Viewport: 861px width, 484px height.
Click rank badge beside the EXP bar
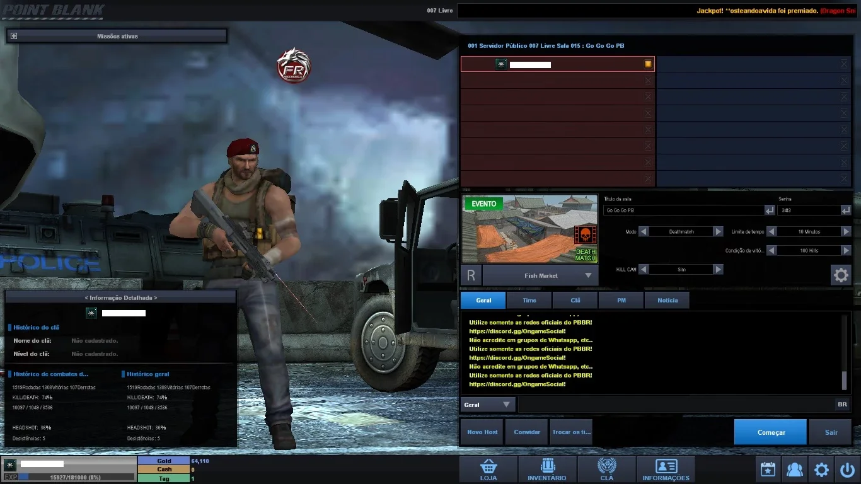pos(10,465)
